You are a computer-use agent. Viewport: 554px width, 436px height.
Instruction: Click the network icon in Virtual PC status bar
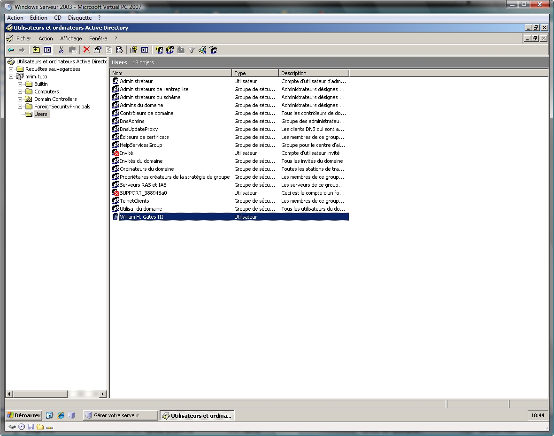tap(49, 427)
